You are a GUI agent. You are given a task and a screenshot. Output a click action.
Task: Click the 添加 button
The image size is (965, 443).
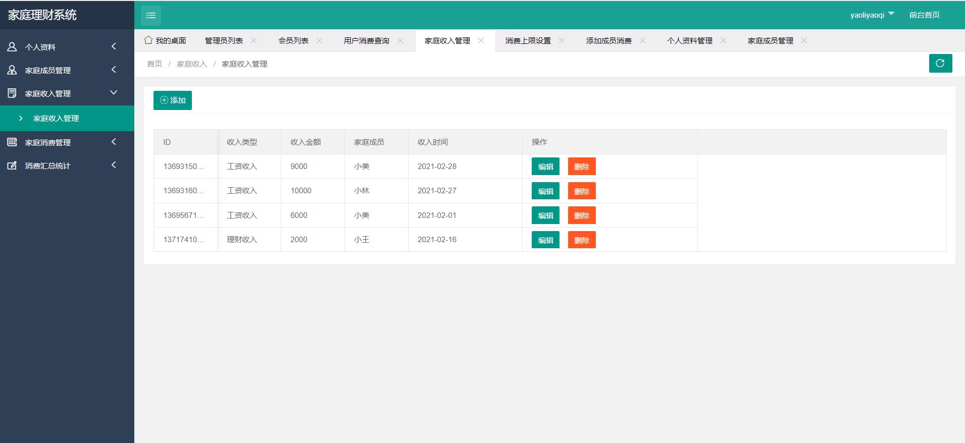coord(173,100)
